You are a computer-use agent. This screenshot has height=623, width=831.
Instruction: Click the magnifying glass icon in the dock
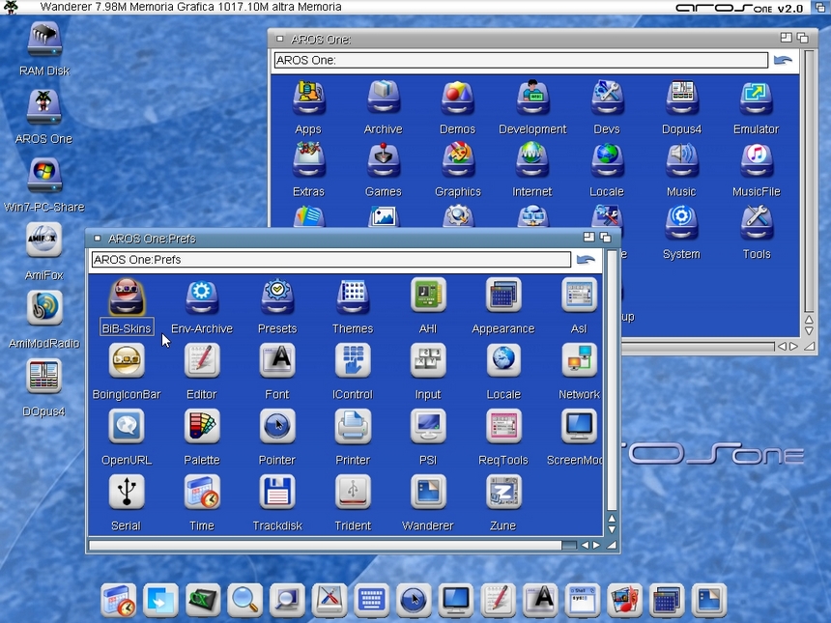tap(245, 600)
